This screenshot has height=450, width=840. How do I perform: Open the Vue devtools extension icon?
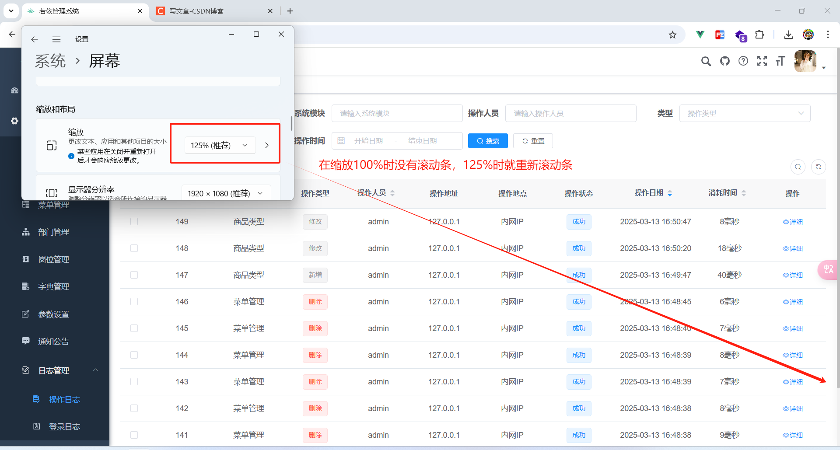[700, 35]
